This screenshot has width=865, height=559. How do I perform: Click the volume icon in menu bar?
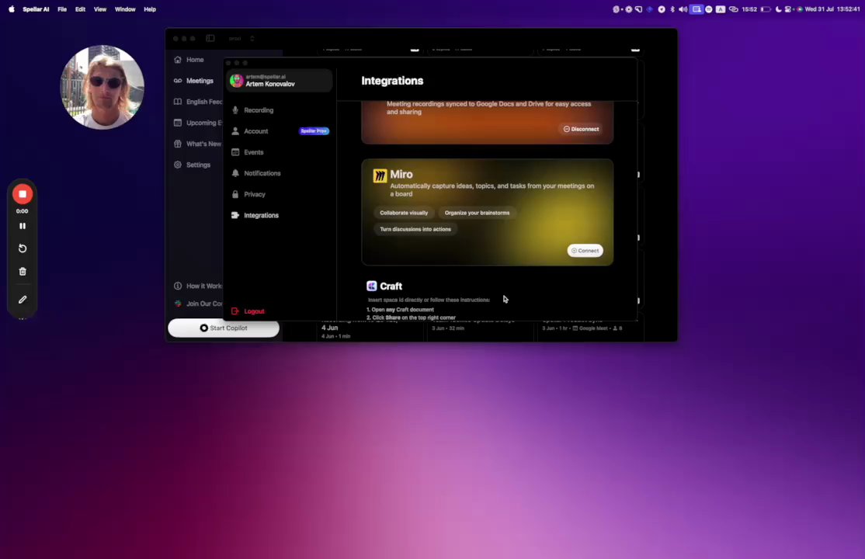[683, 9]
